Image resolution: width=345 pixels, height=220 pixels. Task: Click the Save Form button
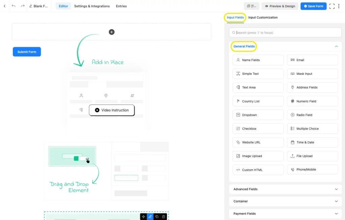[314, 6]
